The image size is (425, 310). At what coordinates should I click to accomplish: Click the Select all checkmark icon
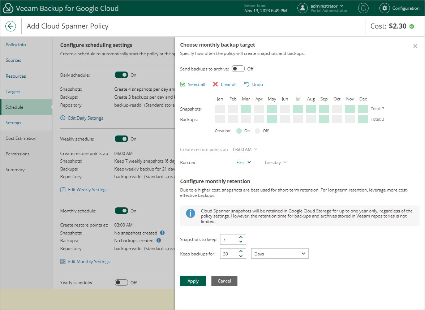tap(183, 84)
